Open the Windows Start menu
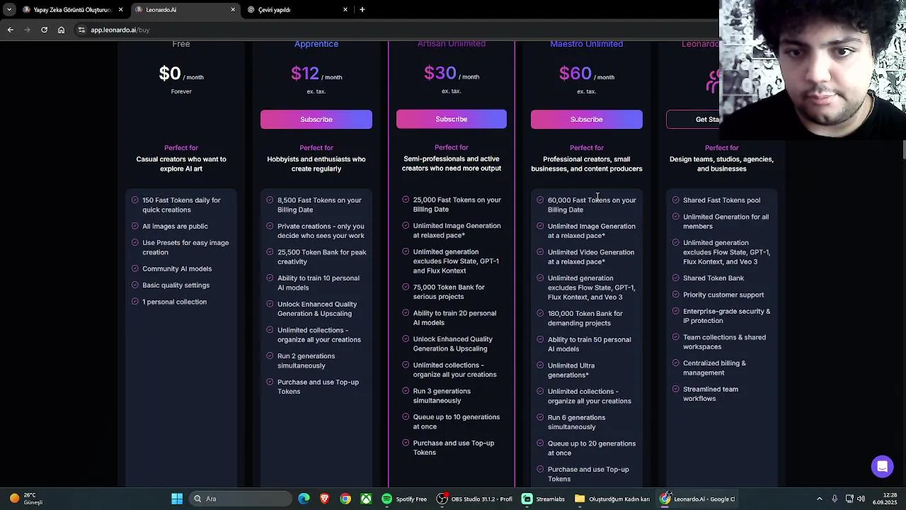The height and width of the screenshot is (510, 906). tap(177, 499)
